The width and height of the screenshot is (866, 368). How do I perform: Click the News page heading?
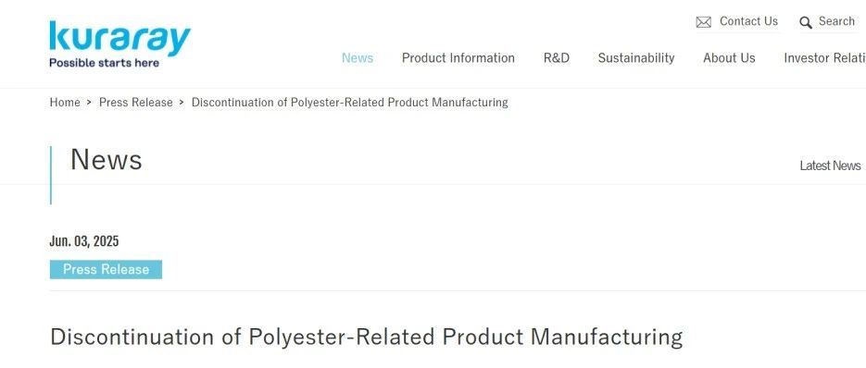point(106,159)
